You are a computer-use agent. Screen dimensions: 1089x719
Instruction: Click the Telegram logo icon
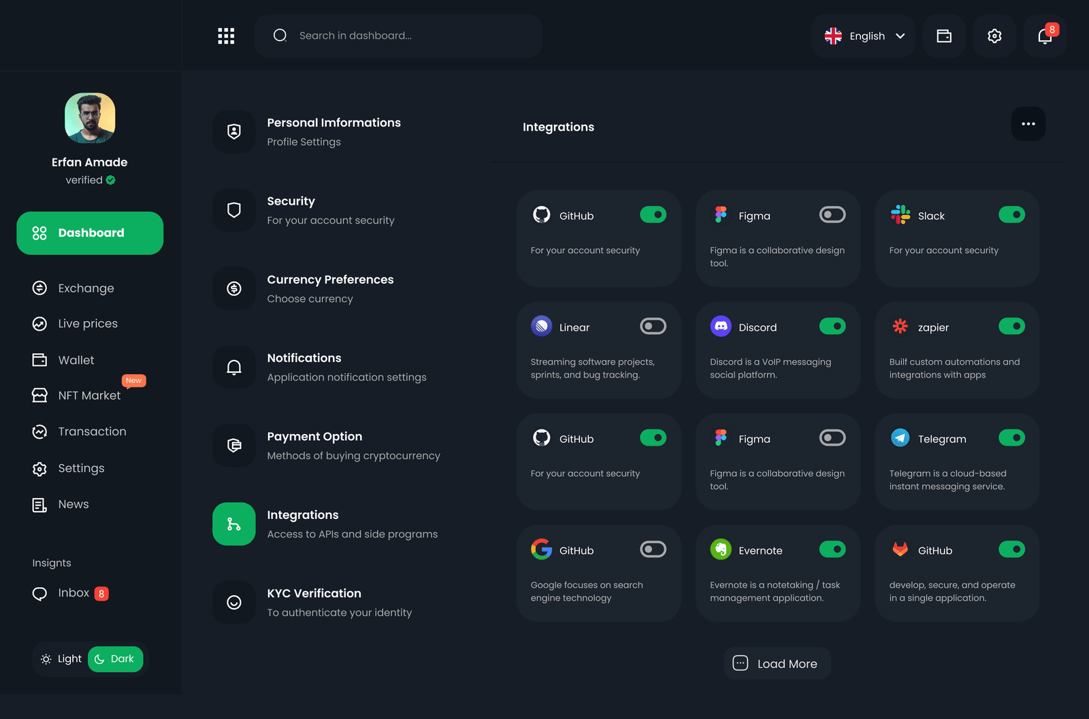click(x=900, y=438)
